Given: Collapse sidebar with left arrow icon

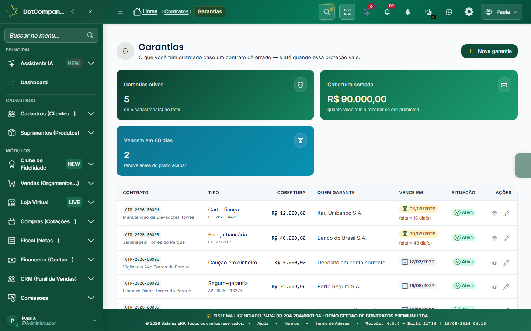Looking at the screenshot, I should tap(73, 12).
